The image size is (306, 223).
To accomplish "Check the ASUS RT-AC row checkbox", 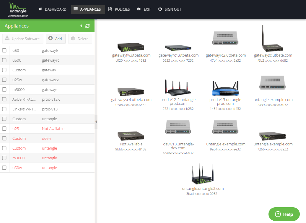I will (x=4, y=100).
